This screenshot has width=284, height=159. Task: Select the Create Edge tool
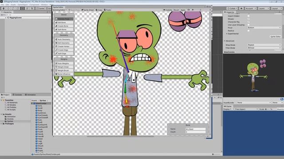(x=64, y=50)
